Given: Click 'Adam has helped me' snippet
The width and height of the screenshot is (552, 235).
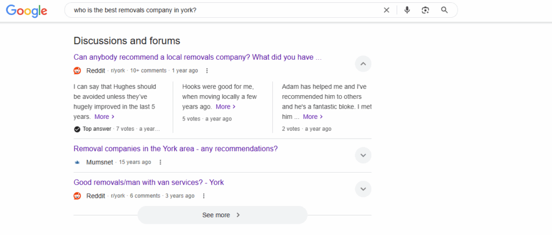Looking at the screenshot, I should 327,101.
